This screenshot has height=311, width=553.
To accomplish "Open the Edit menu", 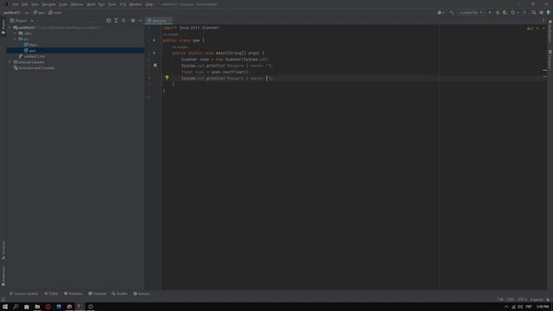I will click(x=25, y=4).
